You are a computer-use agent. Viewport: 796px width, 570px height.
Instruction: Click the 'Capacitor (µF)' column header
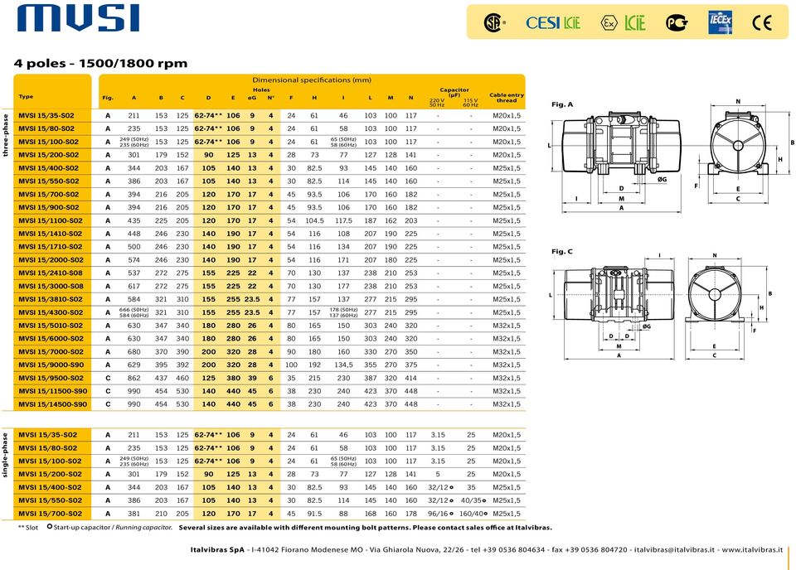(454, 92)
